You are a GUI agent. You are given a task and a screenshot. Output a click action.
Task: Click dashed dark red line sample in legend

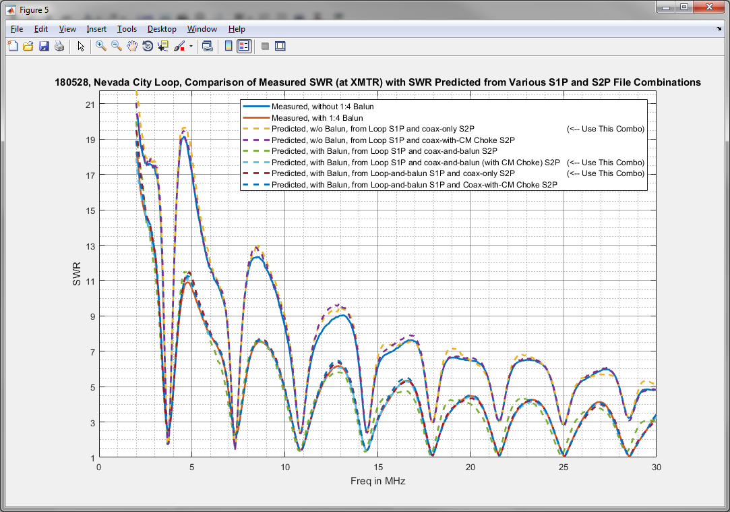pyautogui.click(x=256, y=173)
